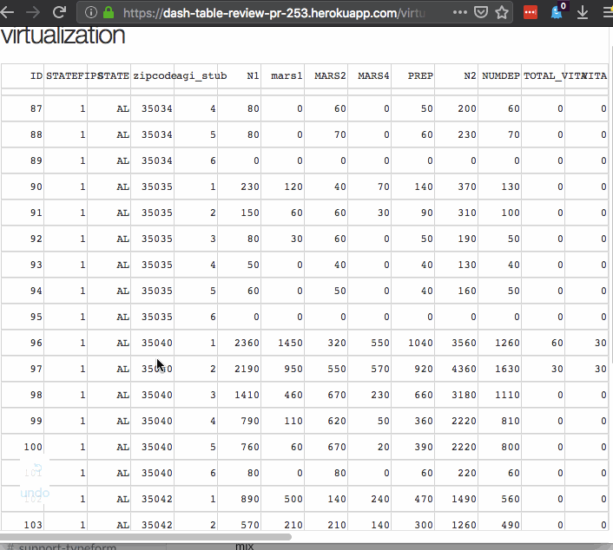The image size is (613, 550).
Task: Select the NUMDEP column header
Action: [x=501, y=75]
